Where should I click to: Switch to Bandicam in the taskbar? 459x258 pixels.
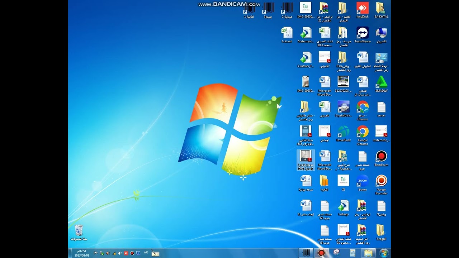[321, 253]
